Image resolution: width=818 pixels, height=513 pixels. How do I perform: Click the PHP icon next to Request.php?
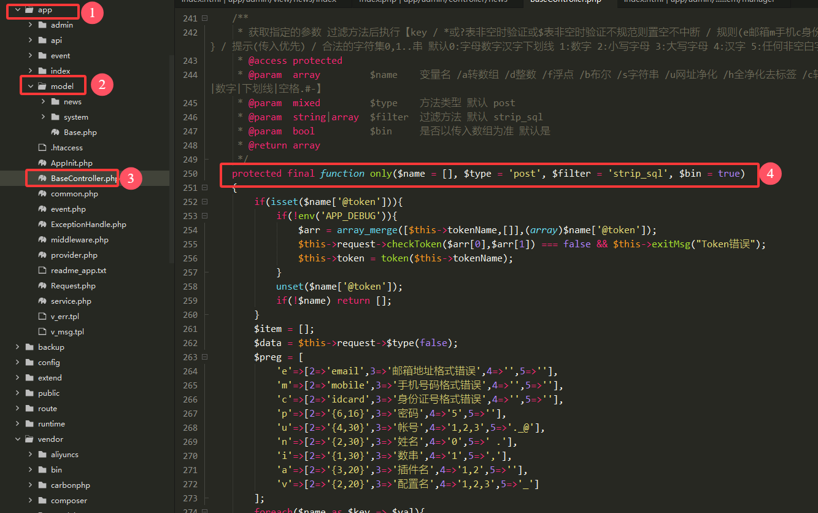[x=42, y=286]
